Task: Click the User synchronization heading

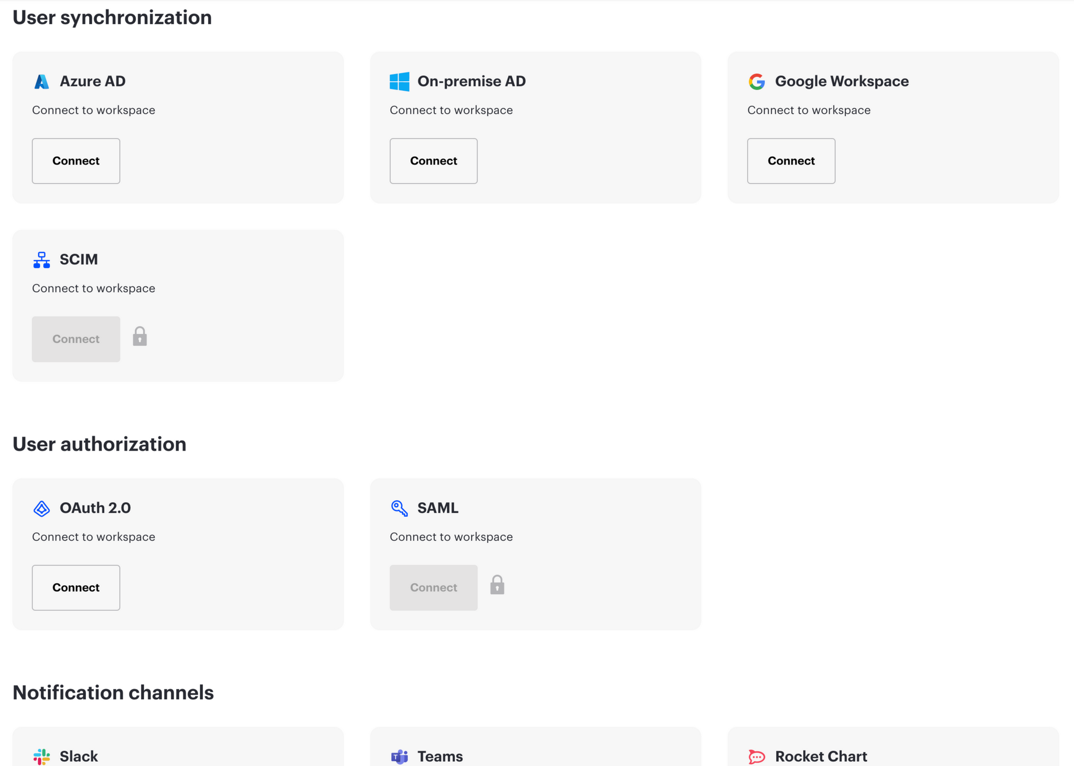Action: [112, 18]
